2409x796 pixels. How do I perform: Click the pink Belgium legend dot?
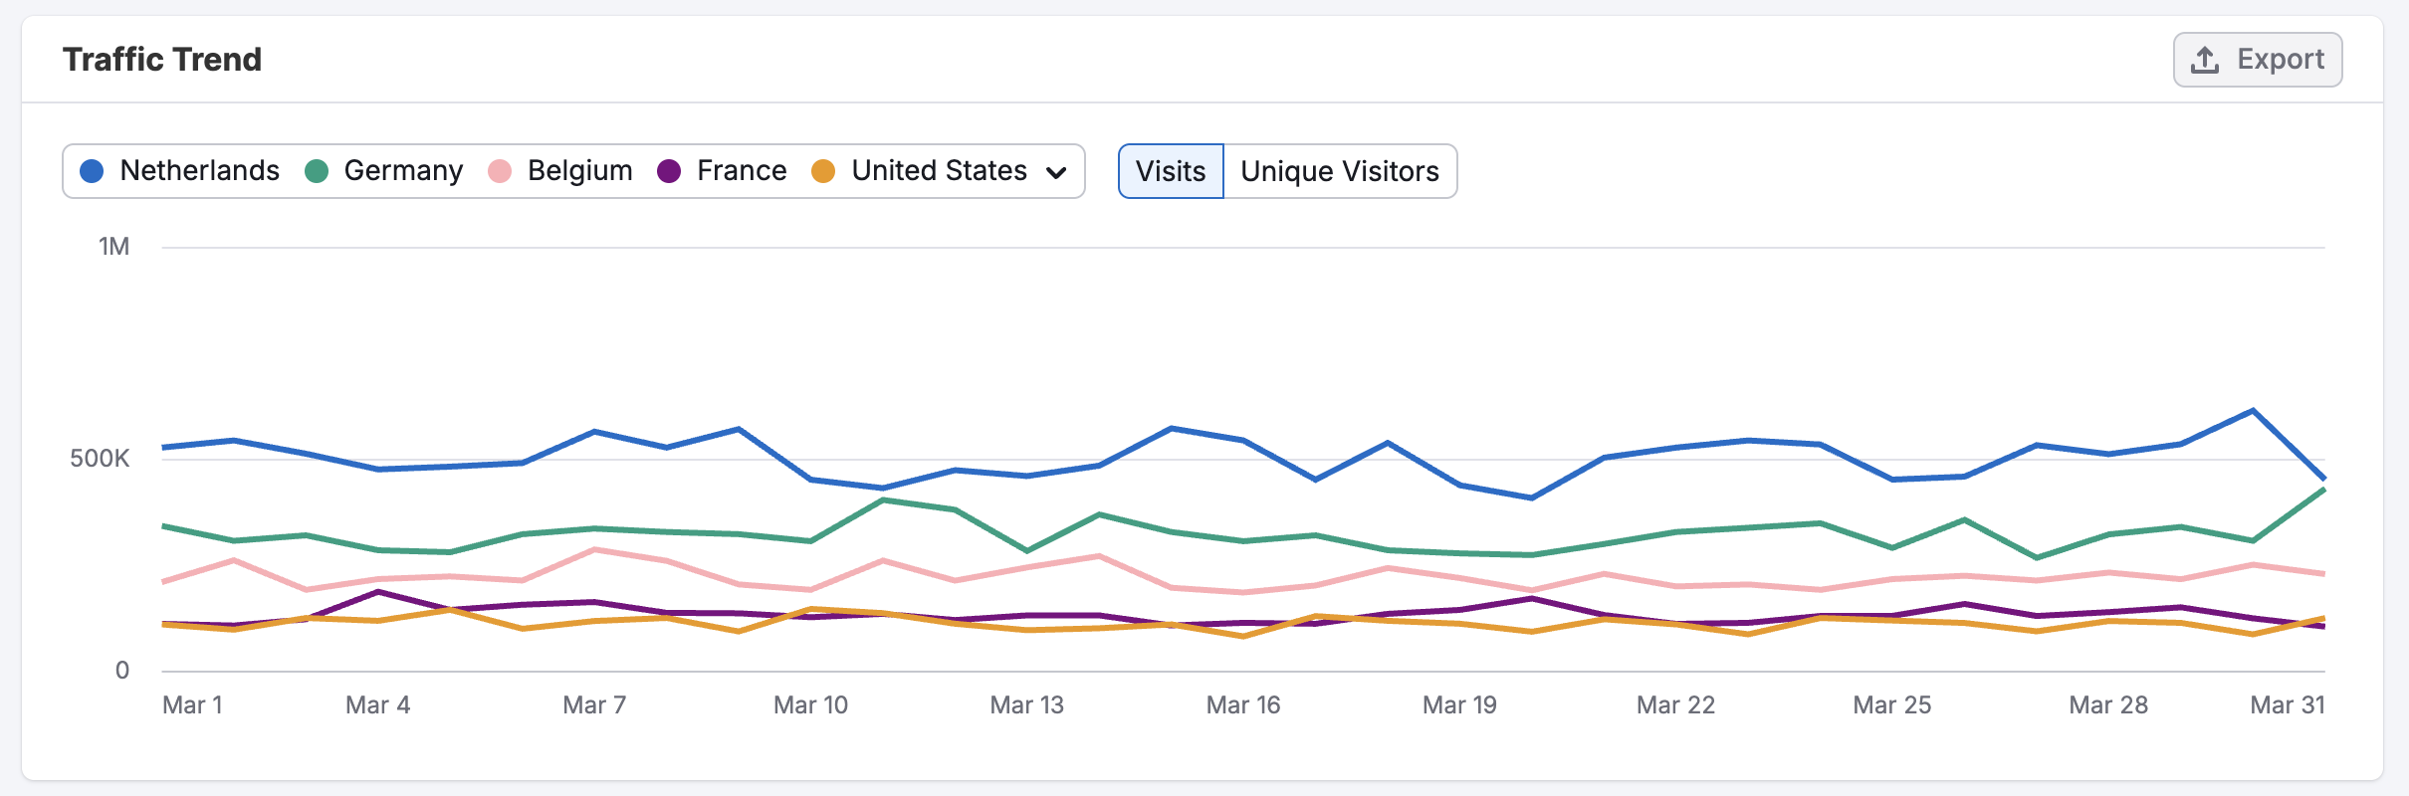(500, 171)
